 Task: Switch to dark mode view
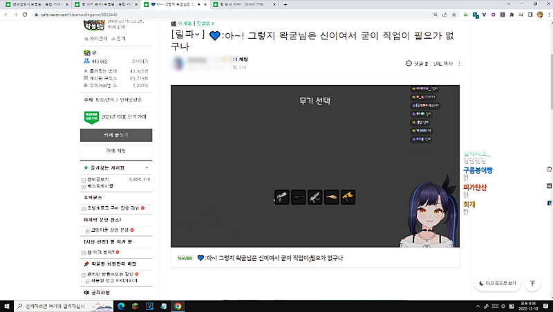(498, 284)
